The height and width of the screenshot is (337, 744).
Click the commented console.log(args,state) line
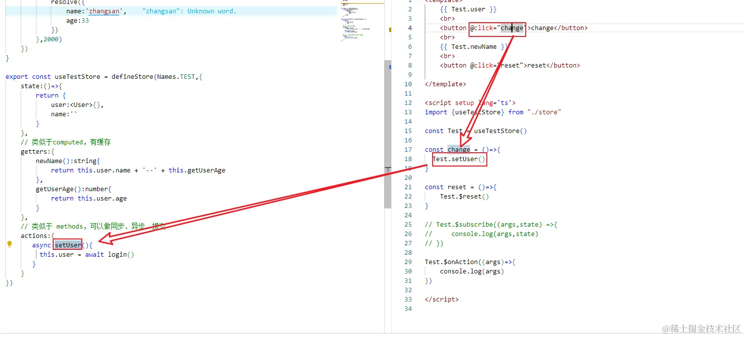[481, 234]
